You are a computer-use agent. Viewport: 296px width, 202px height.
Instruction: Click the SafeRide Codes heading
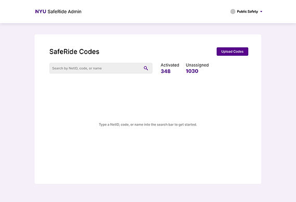(x=74, y=52)
